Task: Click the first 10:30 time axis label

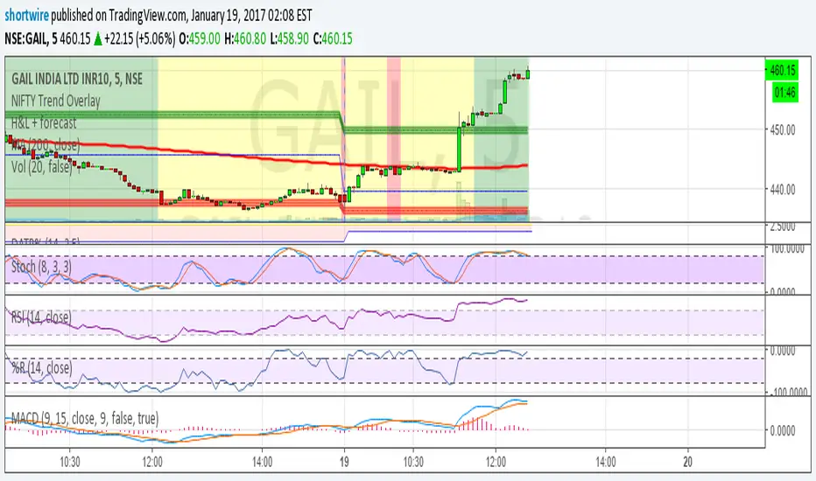Action: pyautogui.click(x=70, y=462)
